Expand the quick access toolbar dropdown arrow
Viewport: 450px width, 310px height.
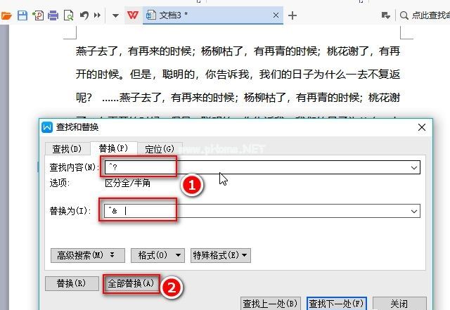coord(115,15)
